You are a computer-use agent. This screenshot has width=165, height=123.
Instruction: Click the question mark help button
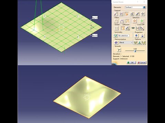137,2
